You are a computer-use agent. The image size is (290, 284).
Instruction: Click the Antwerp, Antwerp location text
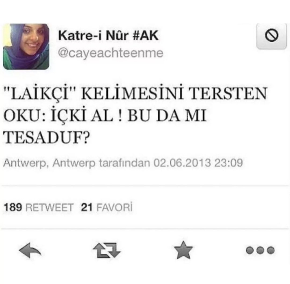pyautogui.click(x=50, y=163)
